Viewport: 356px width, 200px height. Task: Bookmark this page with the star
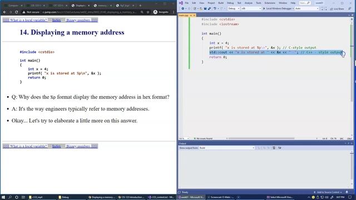point(148,12)
